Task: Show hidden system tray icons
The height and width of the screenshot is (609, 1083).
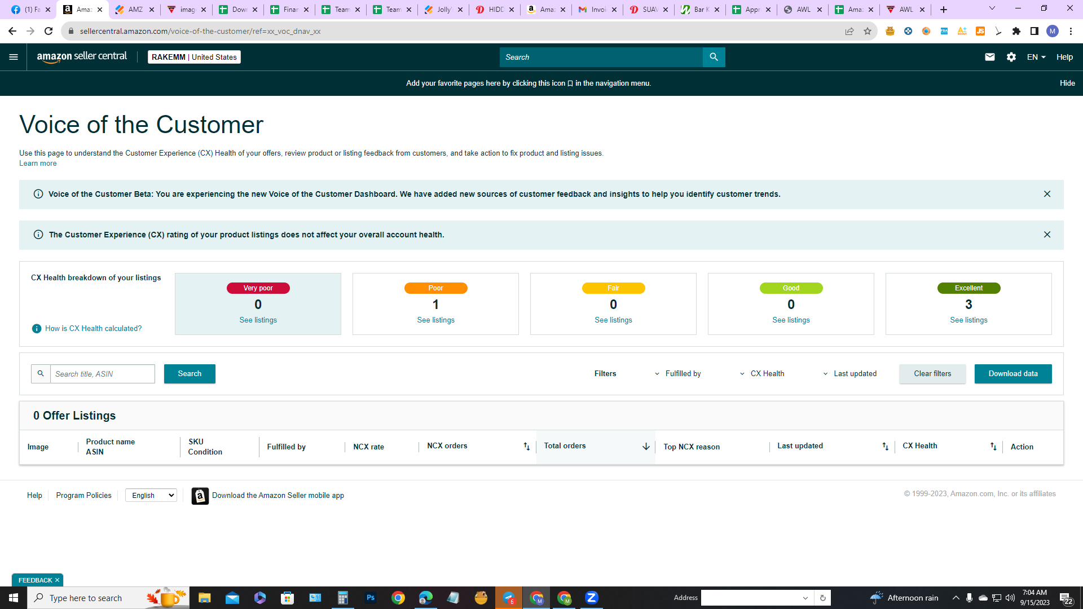Action: point(956,598)
